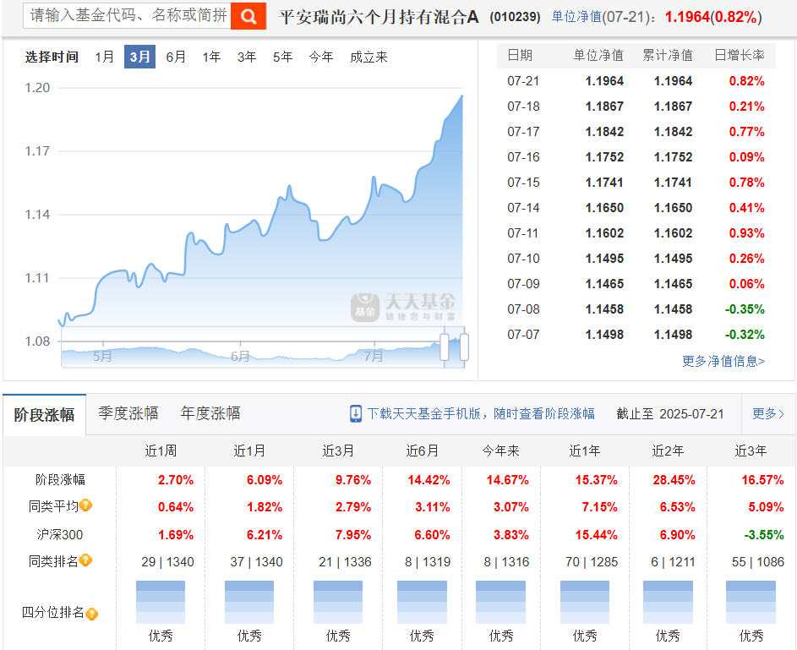Click the 07-18 date row
797x650 pixels.
(x=636, y=107)
